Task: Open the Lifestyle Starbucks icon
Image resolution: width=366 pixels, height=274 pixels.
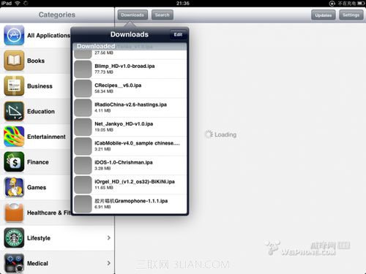Action: [14, 238]
